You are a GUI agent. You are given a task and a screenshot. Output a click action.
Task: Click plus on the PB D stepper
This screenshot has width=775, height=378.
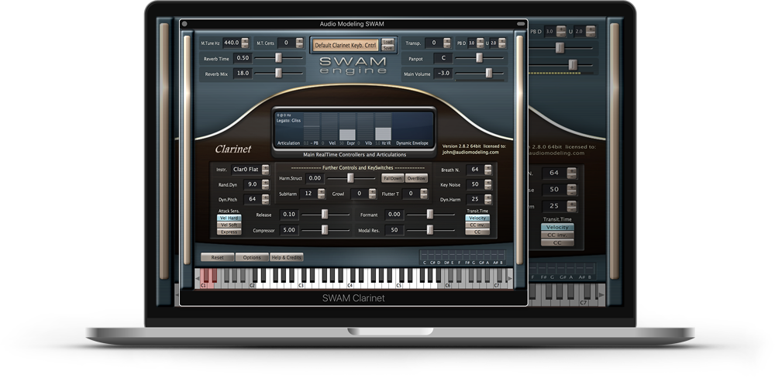[x=480, y=40]
